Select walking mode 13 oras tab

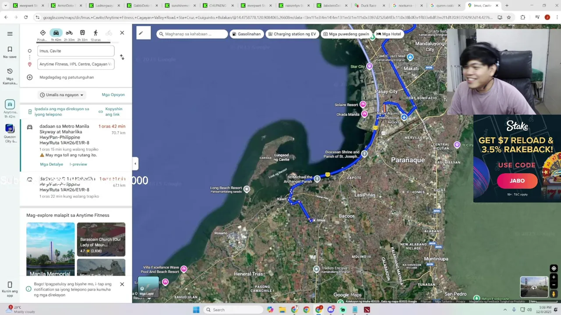[x=96, y=35]
